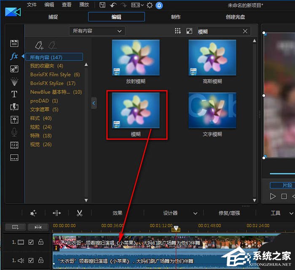Expand the 设计器 dropdown arrow
The width and height of the screenshot is (295, 270).
click(195, 213)
